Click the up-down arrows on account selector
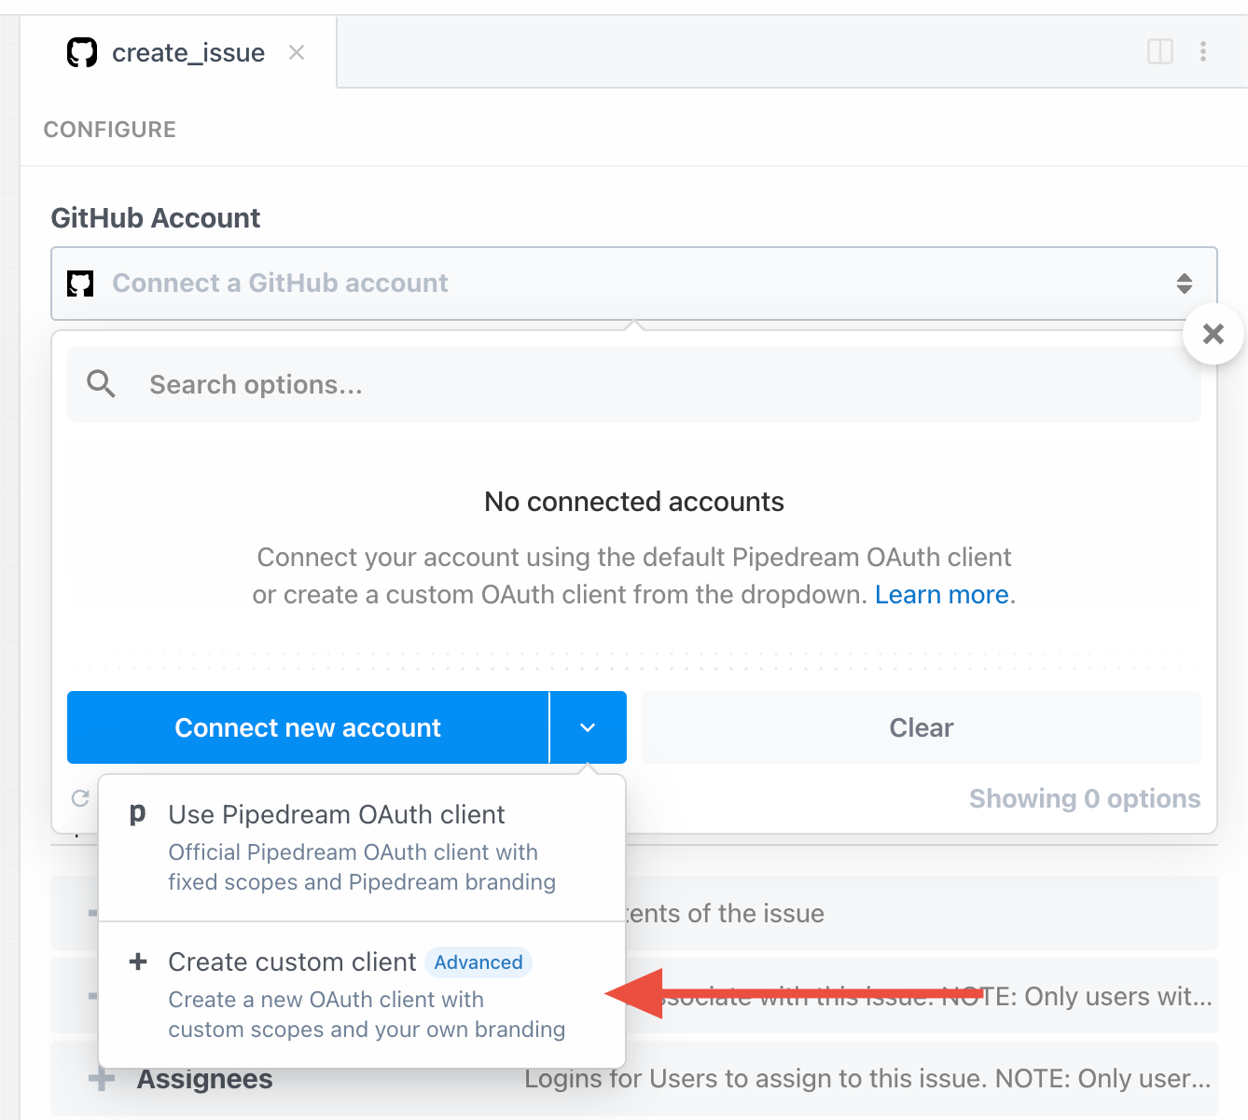This screenshot has height=1120, width=1248. click(1185, 283)
